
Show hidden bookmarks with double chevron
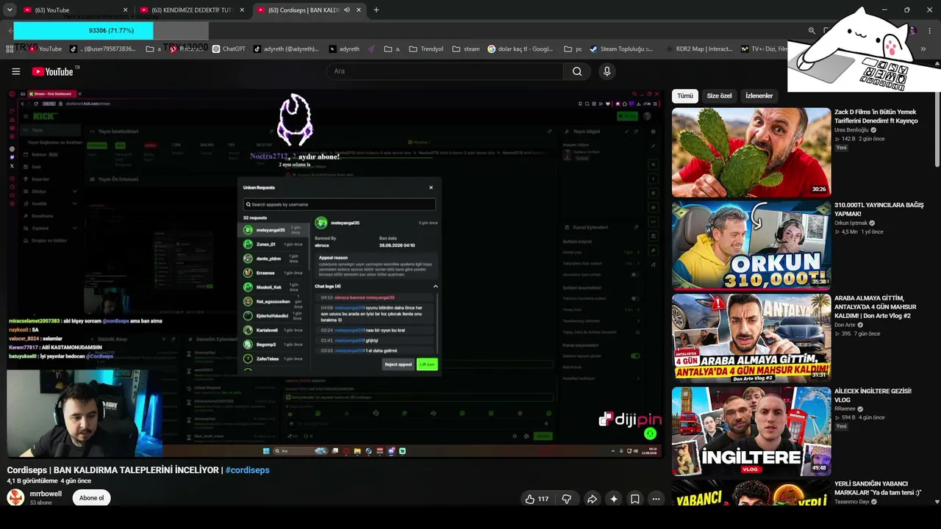tap(923, 49)
